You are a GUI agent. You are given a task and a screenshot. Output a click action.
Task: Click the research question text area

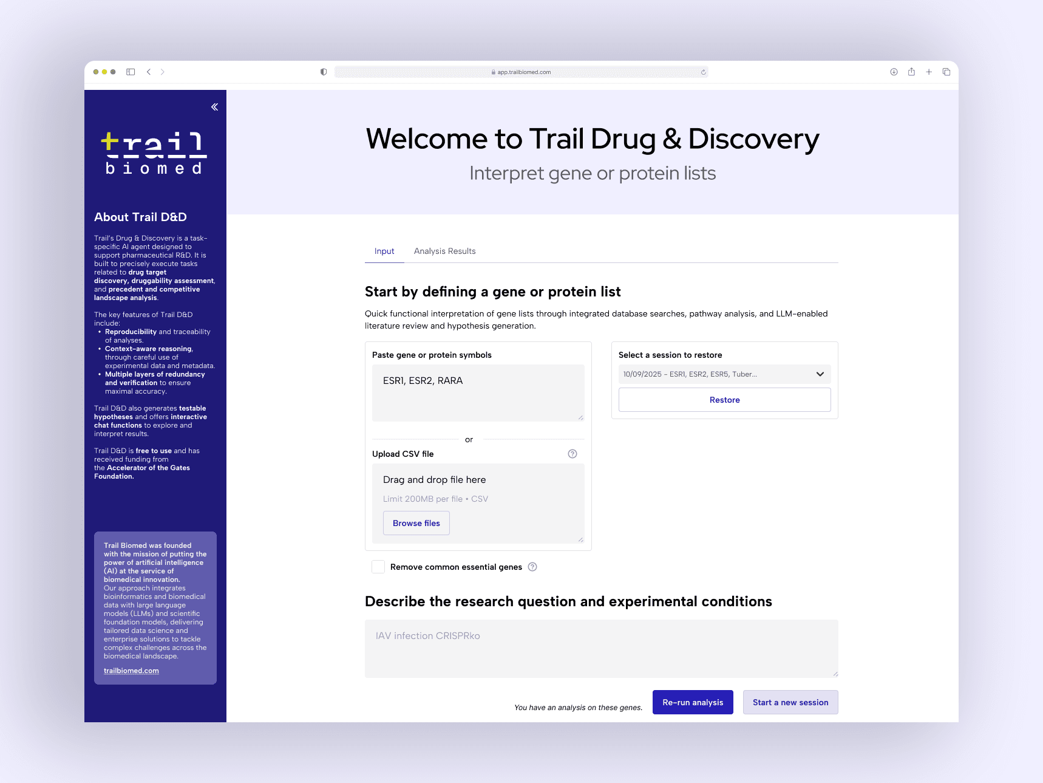pos(602,649)
